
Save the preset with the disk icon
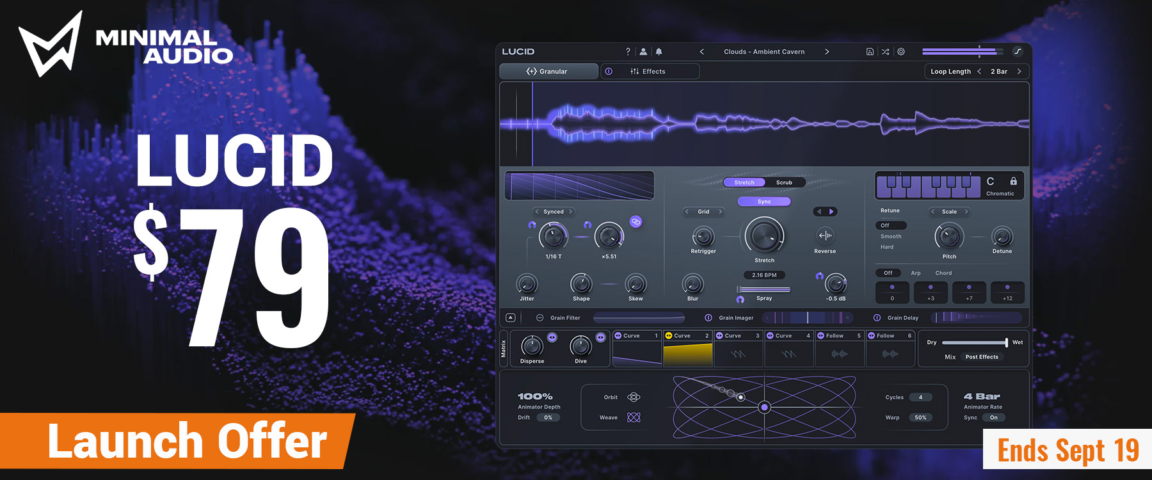870,52
